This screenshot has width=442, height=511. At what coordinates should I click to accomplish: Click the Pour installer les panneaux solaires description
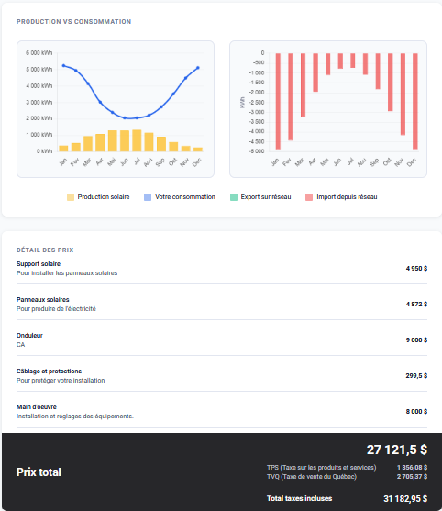pos(67,273)
